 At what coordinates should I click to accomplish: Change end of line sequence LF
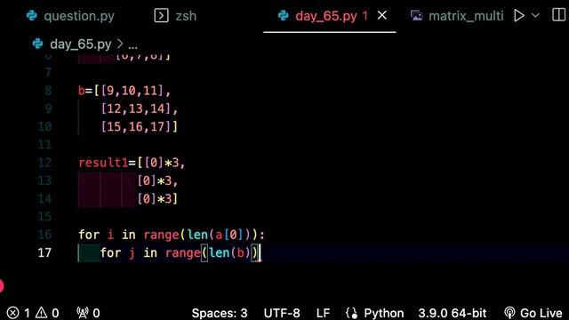[323, 313]
